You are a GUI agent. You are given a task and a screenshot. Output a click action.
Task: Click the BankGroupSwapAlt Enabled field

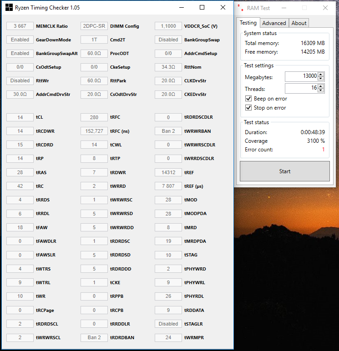pyautogui.click(x=20, y=53)
